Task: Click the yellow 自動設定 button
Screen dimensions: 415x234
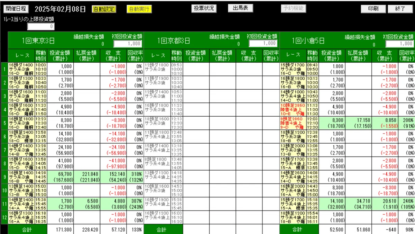Action: [x=104, y=9]
